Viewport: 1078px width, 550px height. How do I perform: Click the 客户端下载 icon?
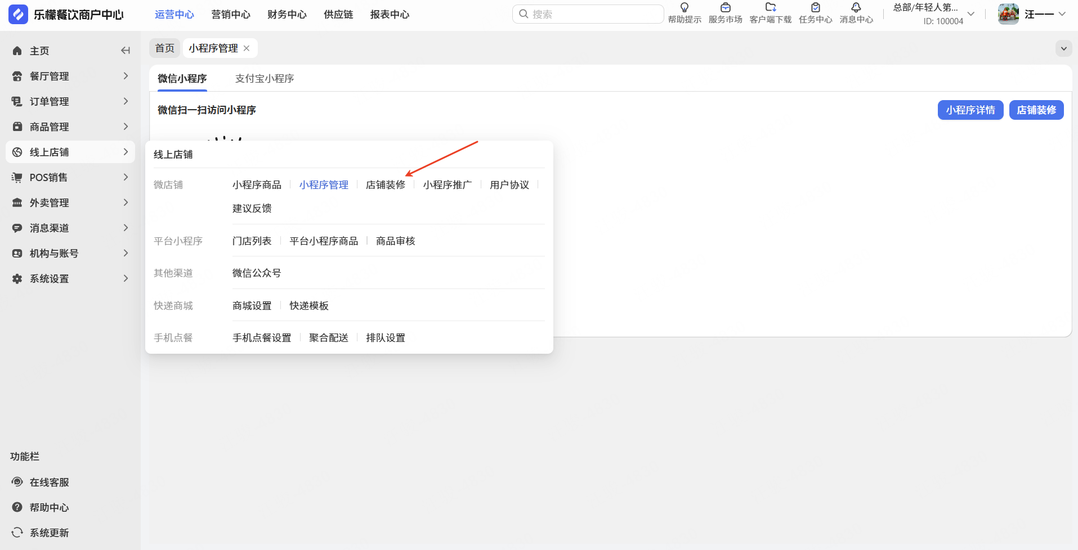[770, 8]
